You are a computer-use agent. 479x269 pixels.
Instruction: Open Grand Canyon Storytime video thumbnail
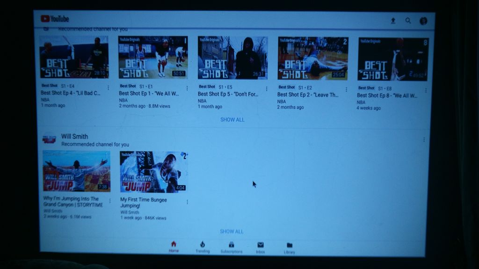(x=77, y=171)
